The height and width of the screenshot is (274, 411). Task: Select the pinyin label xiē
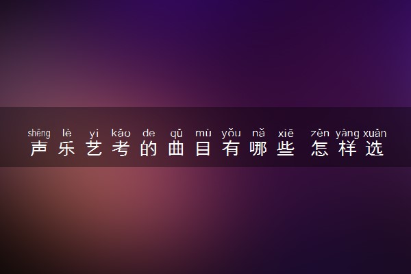[286, 133]
